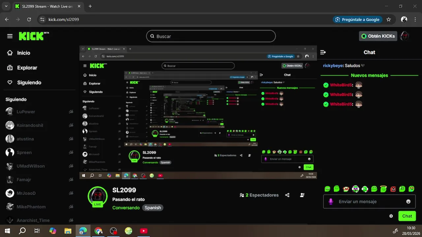Viewport: 422px width, 237px height.
Task: Click the follow user icon
Action: [302, 195]
